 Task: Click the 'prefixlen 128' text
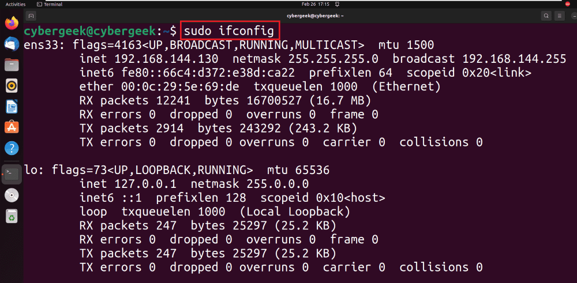point(201,198)
